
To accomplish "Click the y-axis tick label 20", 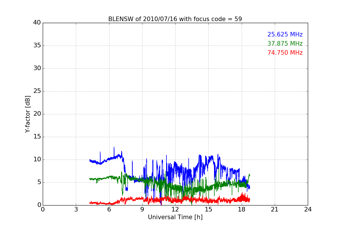I will [x=37, y=114].
